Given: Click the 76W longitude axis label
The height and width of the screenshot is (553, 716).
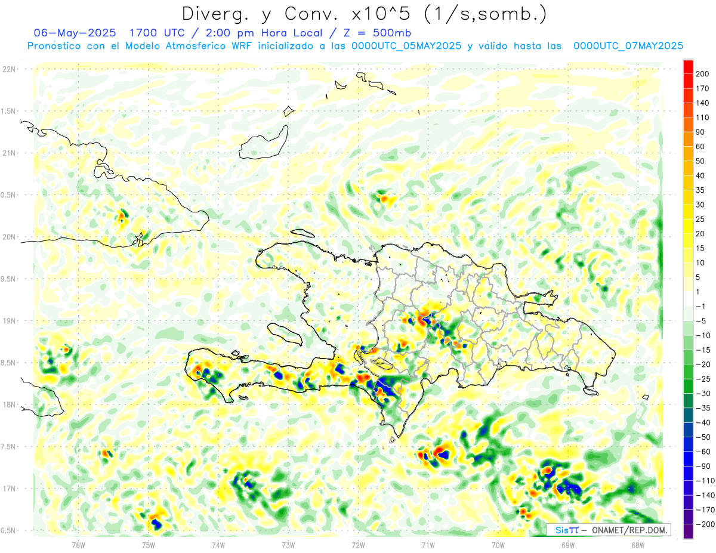Looking at the screenshot, I should (x=78, y=545).
